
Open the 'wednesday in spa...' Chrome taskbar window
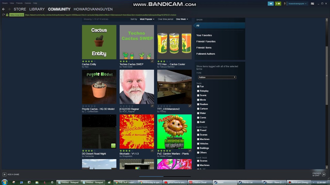coord(150,182)
